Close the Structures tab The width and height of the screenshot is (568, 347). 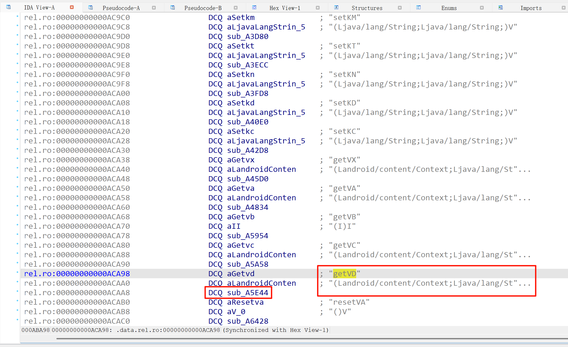tap(400, 8)
